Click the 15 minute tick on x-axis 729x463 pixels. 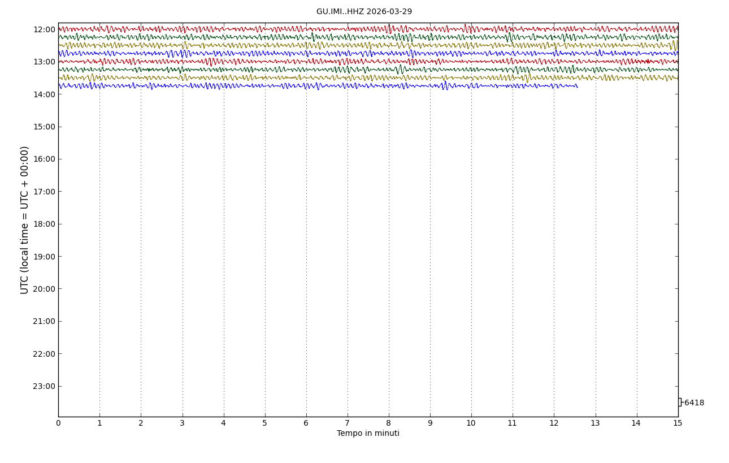click(678, 423)
